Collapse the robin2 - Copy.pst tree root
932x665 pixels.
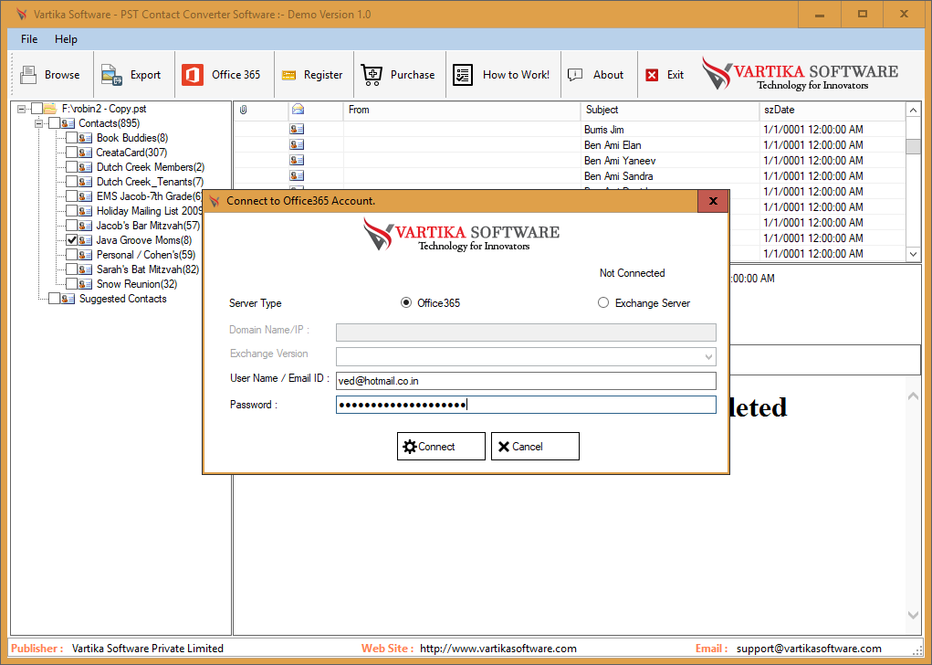(x=22, y=109)
